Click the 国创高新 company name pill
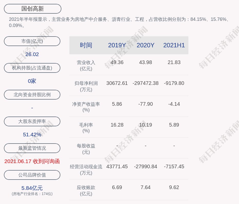239x204 pixels. coord(33,9)
